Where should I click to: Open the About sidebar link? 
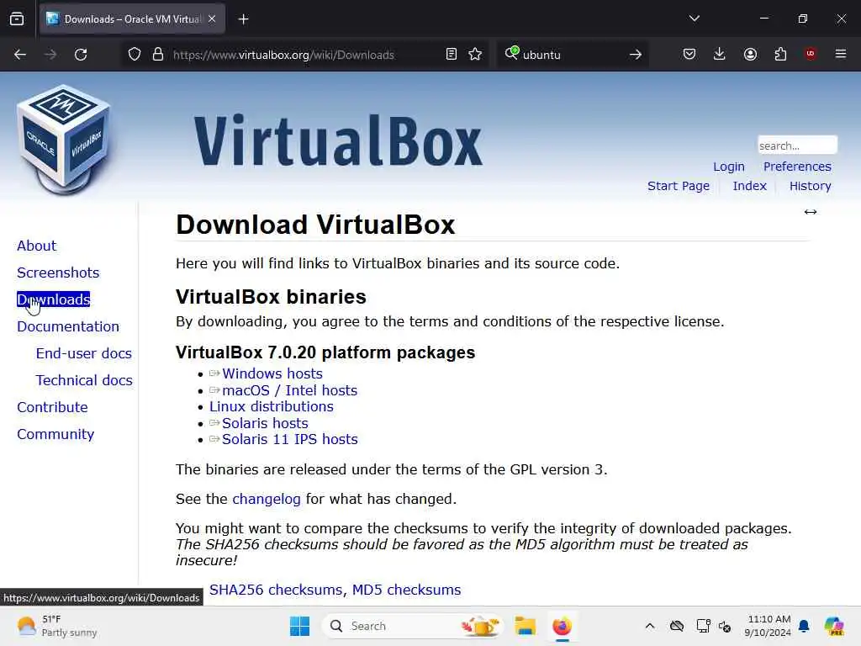coord(36,246)
